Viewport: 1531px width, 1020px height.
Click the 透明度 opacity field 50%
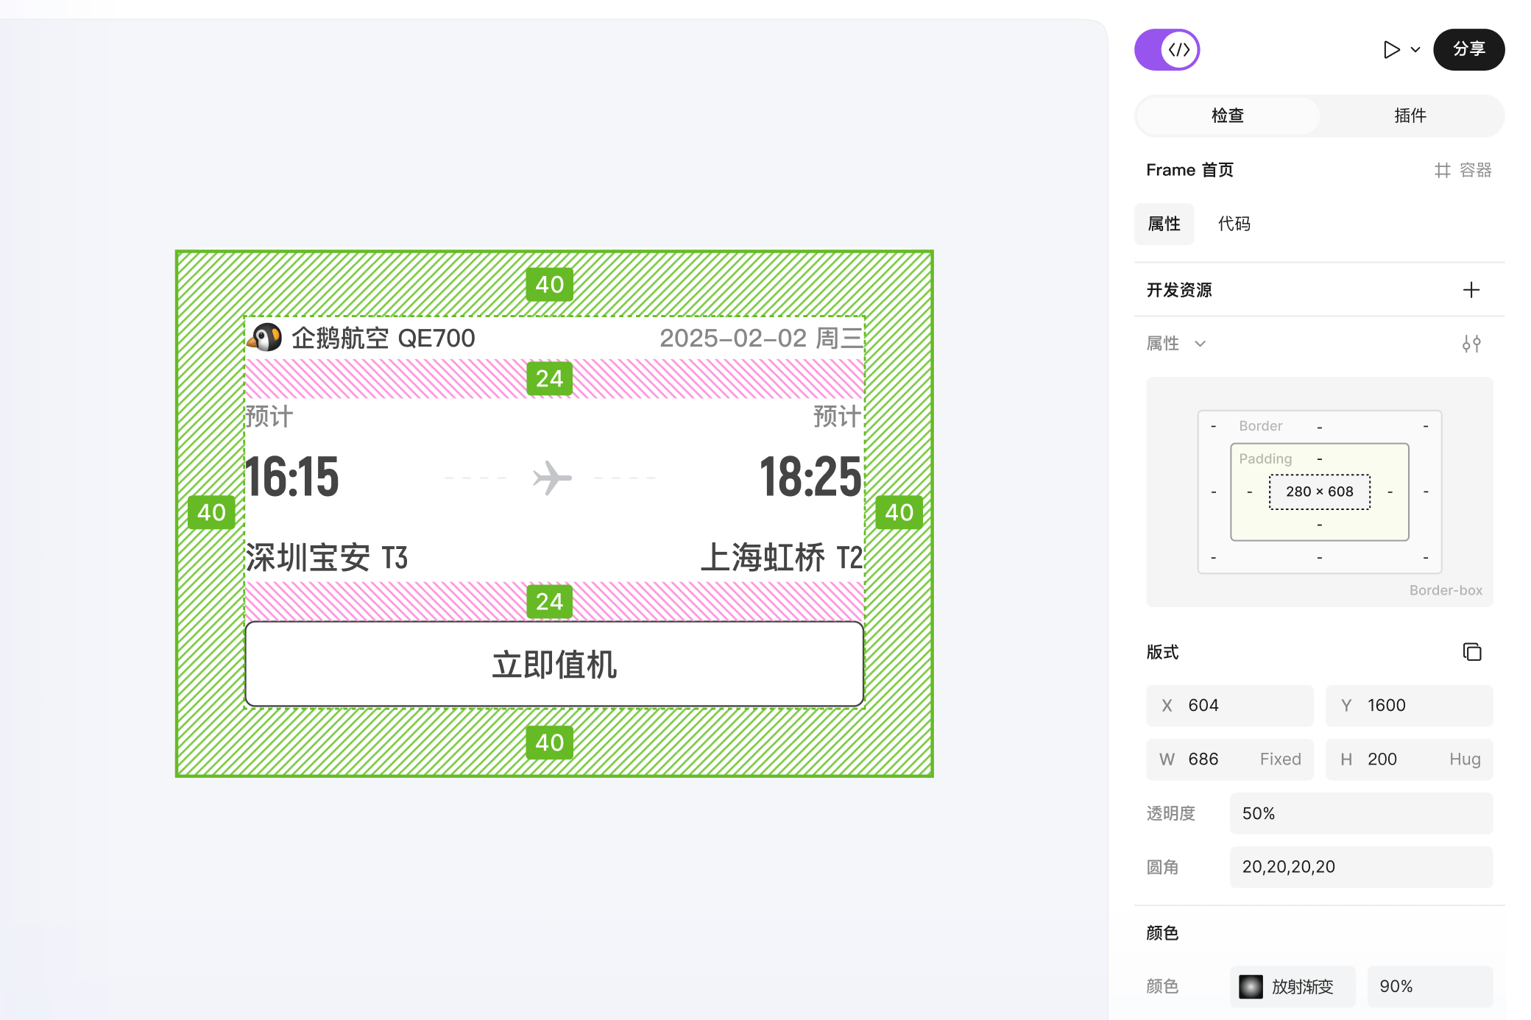[x=1360, y=813]
